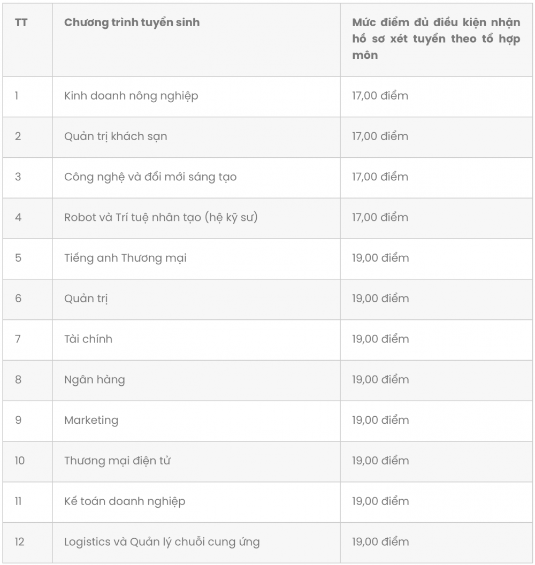Click the 'TT' column header
535x565 pixels.
point(21,22)
